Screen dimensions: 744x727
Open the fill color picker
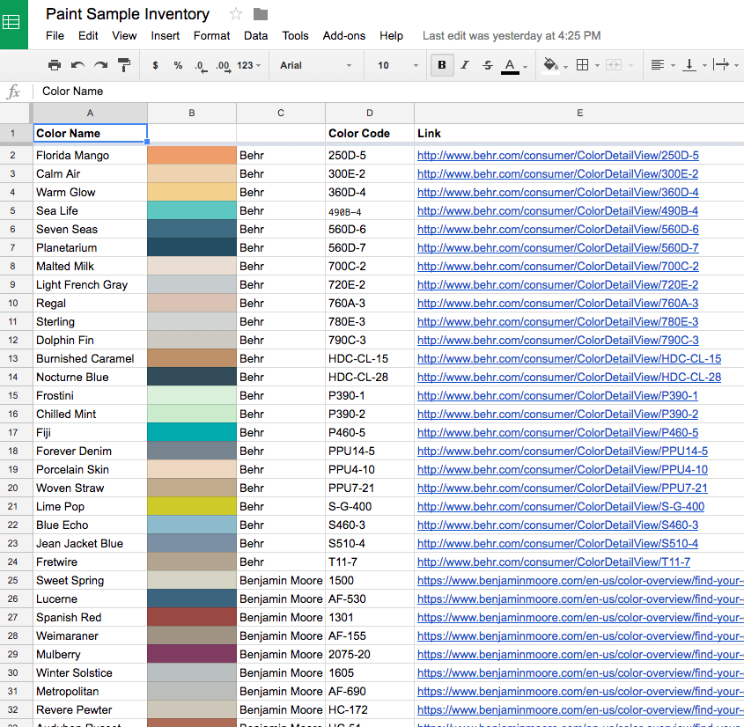pyautogui.click(x=551, y=65)
